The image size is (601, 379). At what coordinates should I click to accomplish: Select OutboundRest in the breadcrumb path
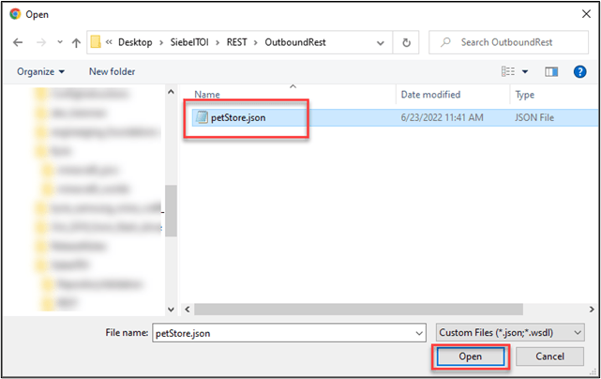pos(295,42)
